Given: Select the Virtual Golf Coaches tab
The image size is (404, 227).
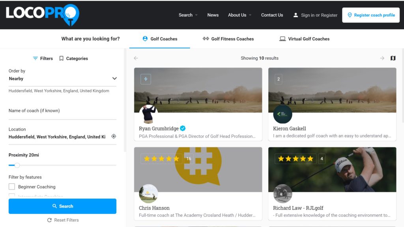Looking at the screenshot, I should click(x=304, y=39).
